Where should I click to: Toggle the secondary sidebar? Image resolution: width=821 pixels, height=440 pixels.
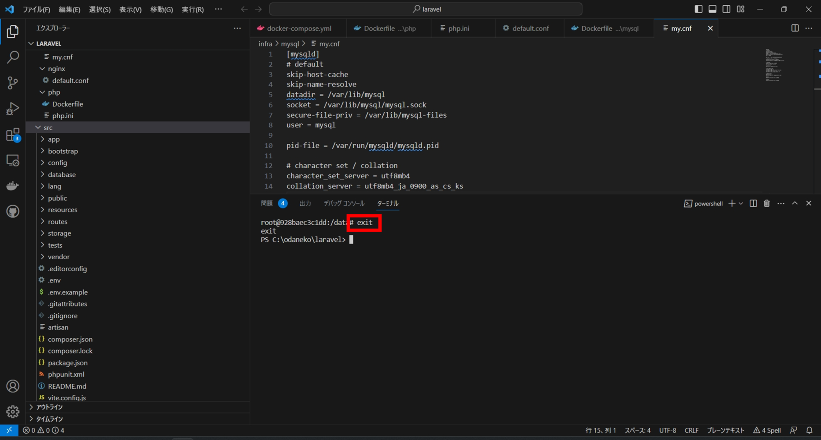726,9
